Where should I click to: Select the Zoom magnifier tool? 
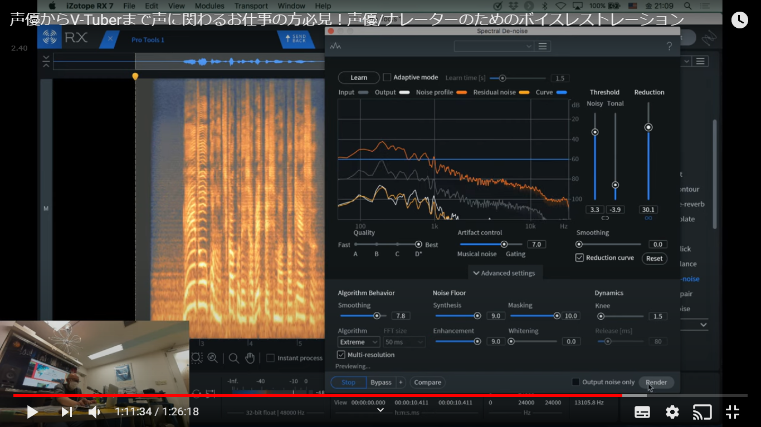point(234,358)
